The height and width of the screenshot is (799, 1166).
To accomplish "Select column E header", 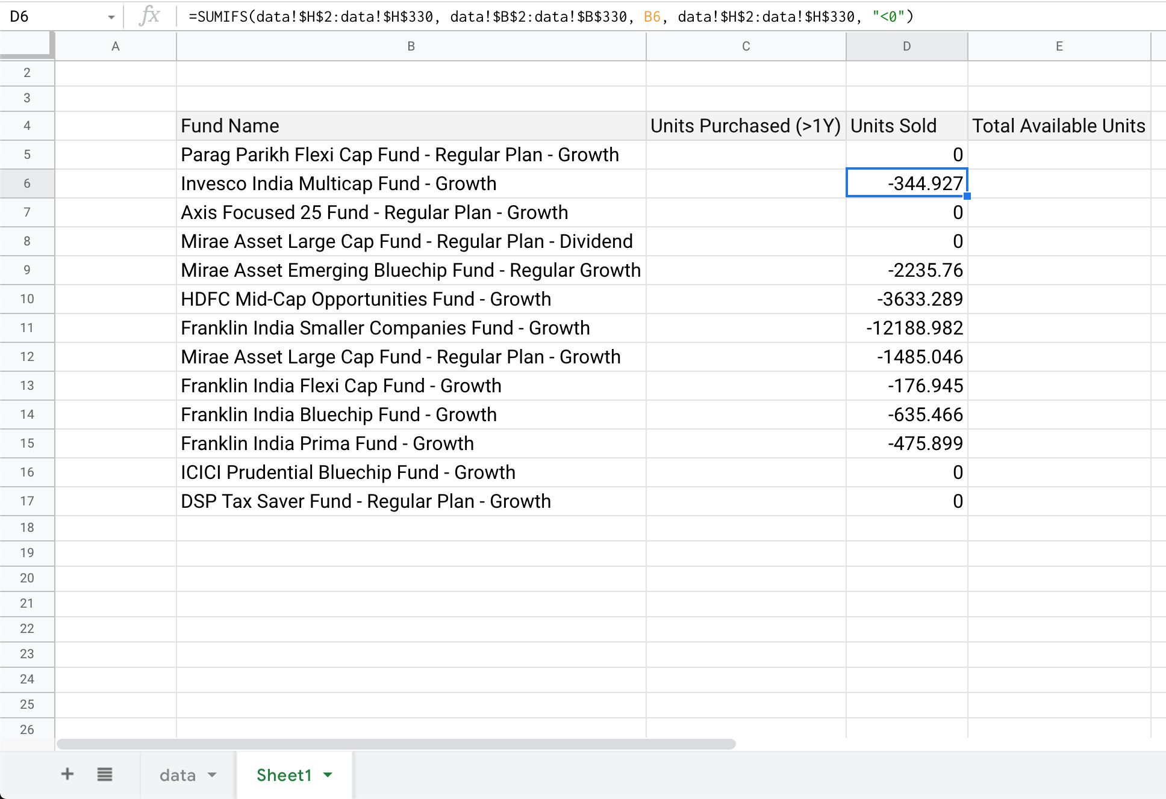I will 1059,46.
